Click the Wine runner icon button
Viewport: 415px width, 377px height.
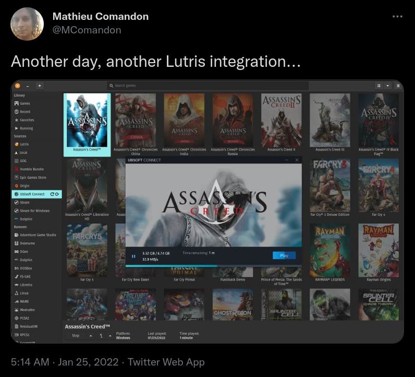tap(101, 336)
